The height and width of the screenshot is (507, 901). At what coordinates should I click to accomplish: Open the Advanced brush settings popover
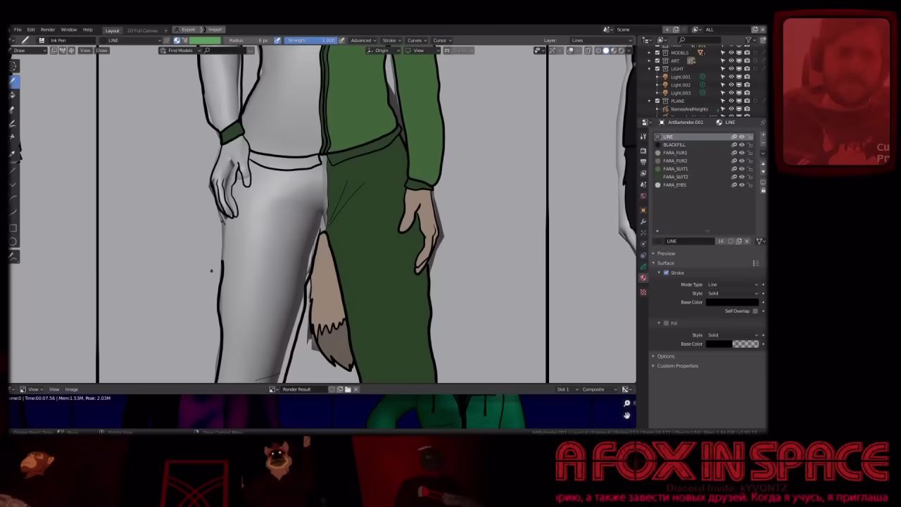[x=363, y=40]
